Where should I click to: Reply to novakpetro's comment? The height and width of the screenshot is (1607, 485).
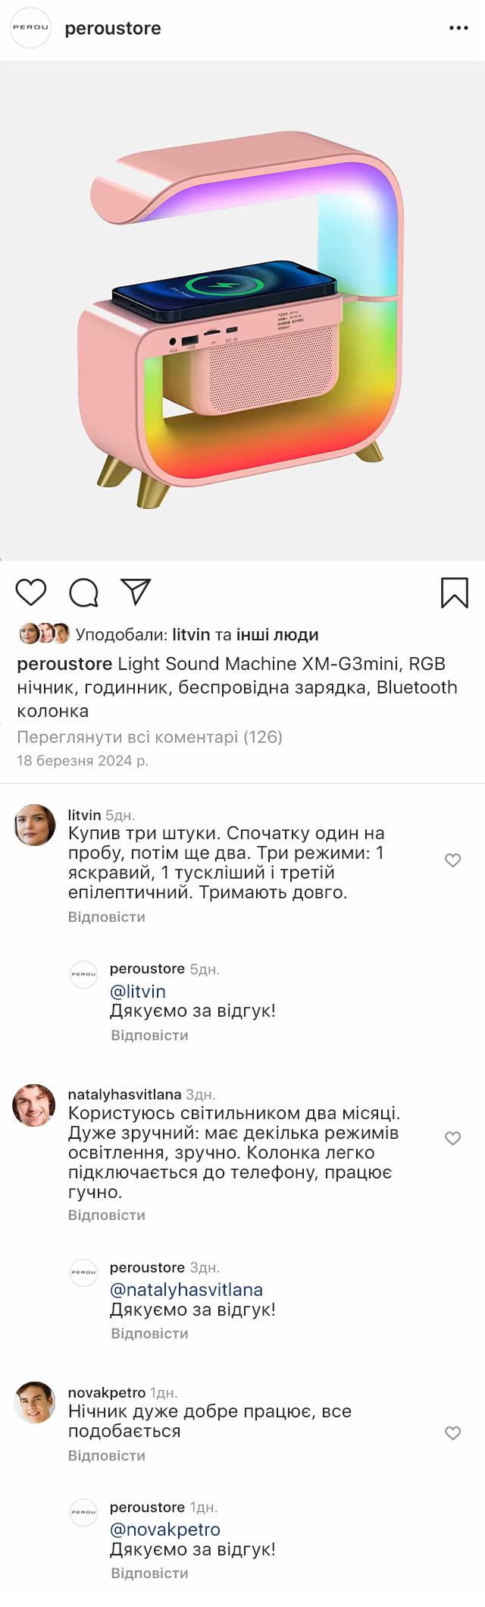106,1455
